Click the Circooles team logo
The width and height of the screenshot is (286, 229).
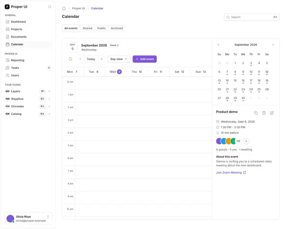coord(8,106)
